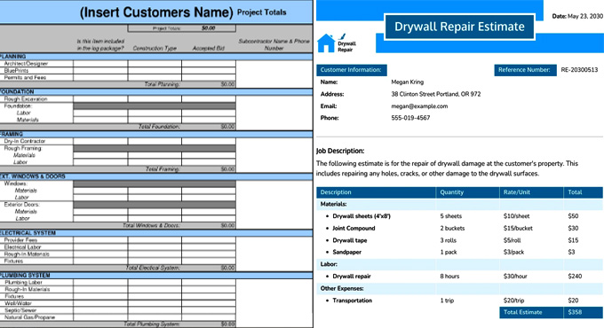Select the Drywall sheets (4'x8') item
The width and height of the screenshot is (604, 328).
click(x=362, y=216)
